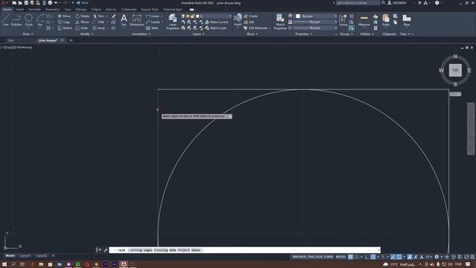Click Edit Attributes button
Screen dimensions: 476x268
tap(256, 28)
